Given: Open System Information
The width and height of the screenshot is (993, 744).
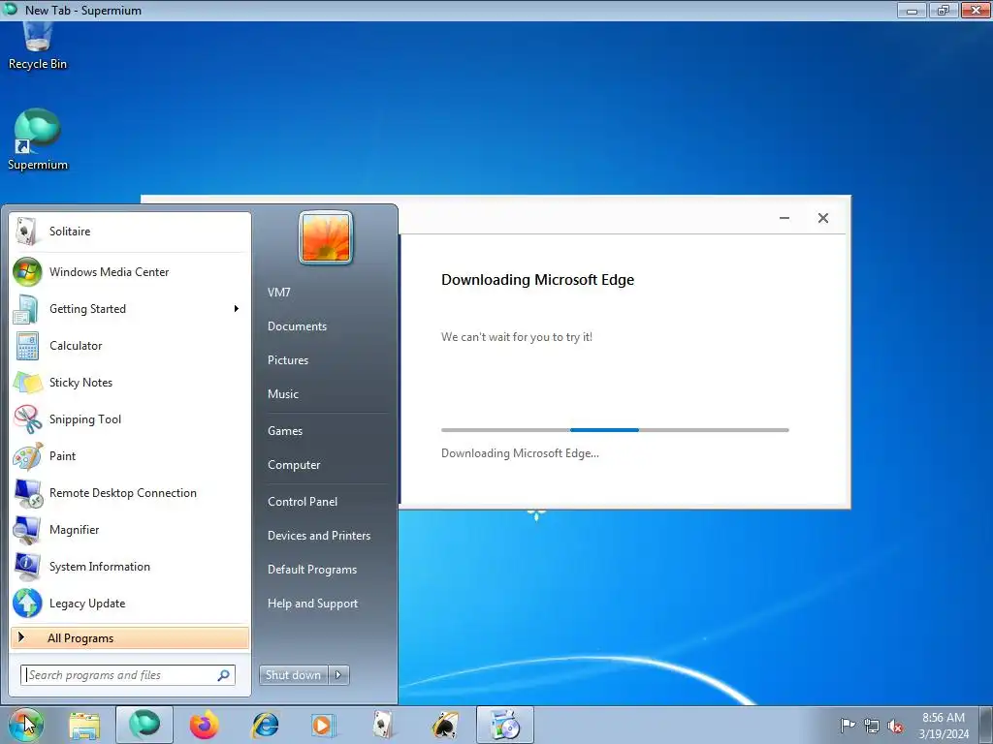Looking at the screenshot, I should pos(130,567).
